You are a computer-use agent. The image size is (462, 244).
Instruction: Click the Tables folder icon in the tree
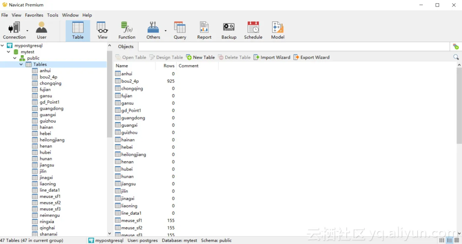(29, 65)
